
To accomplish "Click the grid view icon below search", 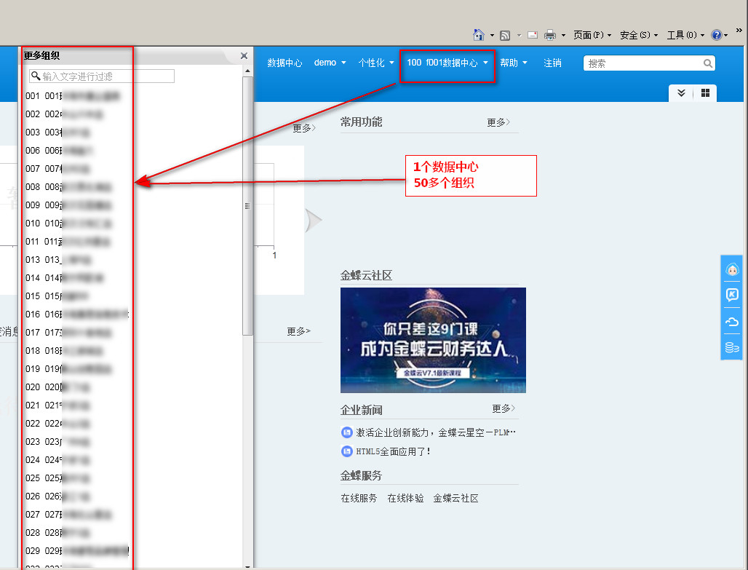I will pos(705,93).
